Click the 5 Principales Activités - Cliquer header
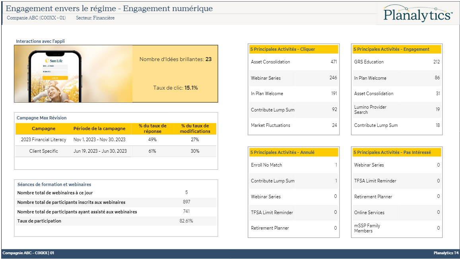 pos(282,49)
